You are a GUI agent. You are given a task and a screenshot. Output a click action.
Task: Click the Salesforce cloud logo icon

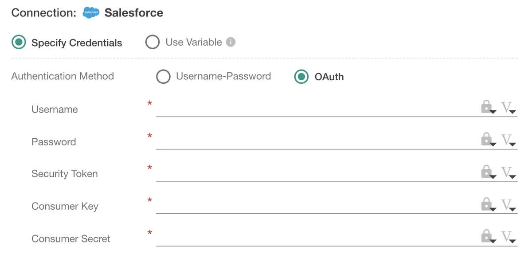point(91,13)
